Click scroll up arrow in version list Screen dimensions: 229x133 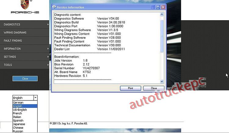point(162,14)
